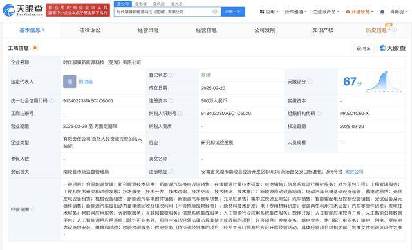412x250 pixels.
Task: Click the help icon next to 天眼评分
Action: pyautogui.click(x=310, y=82)
